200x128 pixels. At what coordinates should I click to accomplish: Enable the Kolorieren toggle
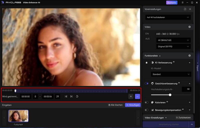(x=146, y=102)
